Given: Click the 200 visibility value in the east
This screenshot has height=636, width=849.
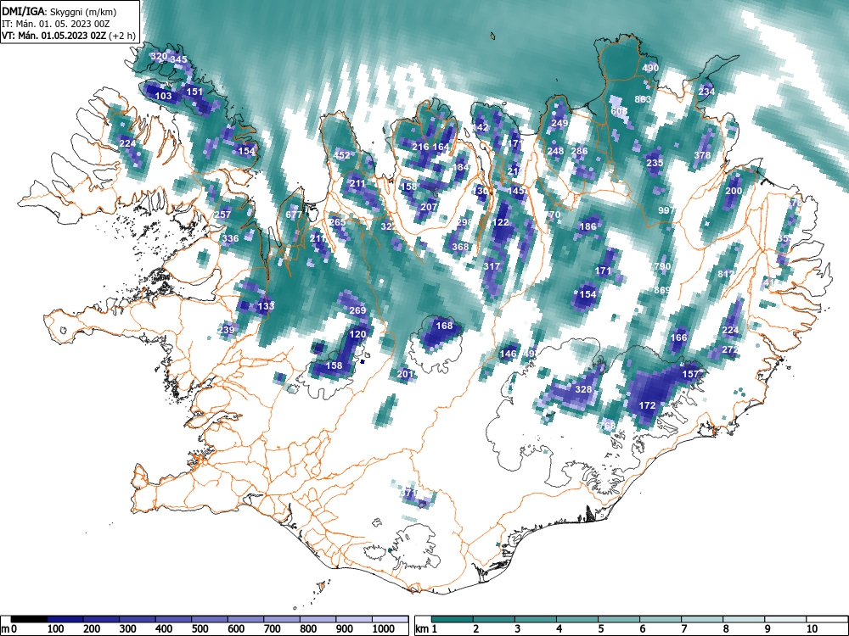Looking at the screenshot, I should coord(734,191).
